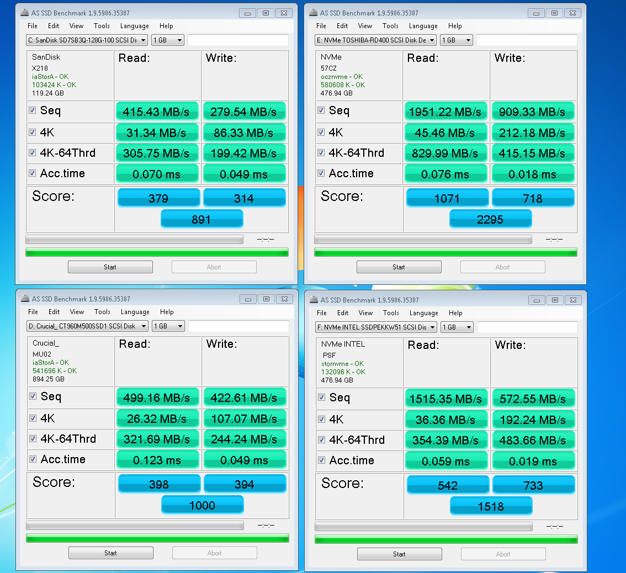This screenshot has height=573, width=626.
Task: Toggle 4K-64Thrd in the Crucial window
Action: tap(33, 438)
